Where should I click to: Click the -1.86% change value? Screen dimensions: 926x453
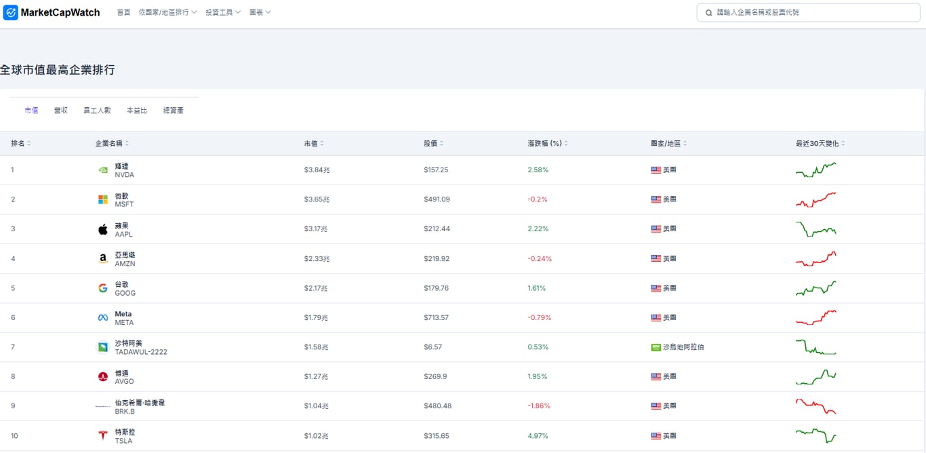pyautogui.click(x=539, y=406)
